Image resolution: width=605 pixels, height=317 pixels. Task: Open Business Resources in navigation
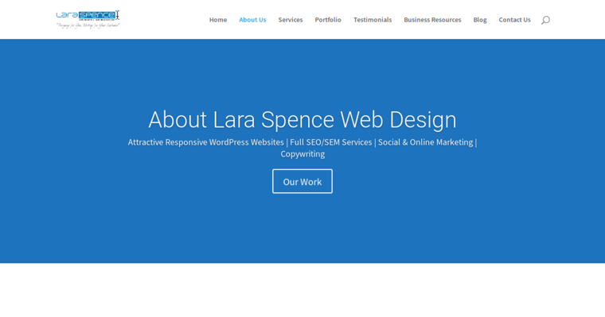pyautogui.click(x=432, y=20)
